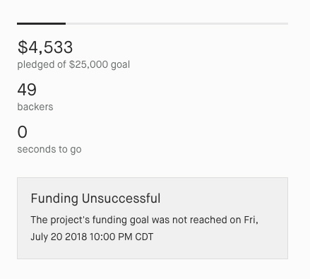Select the $4,533 pledged amount
The width and height of the screenshot is (310, 279).
pyautogui.click(x=45, y=47)
